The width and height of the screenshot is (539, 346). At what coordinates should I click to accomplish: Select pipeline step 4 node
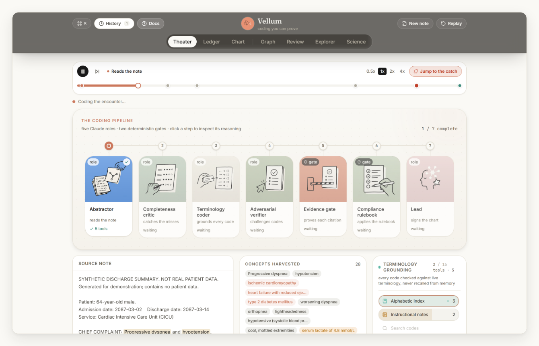[269, 146]
